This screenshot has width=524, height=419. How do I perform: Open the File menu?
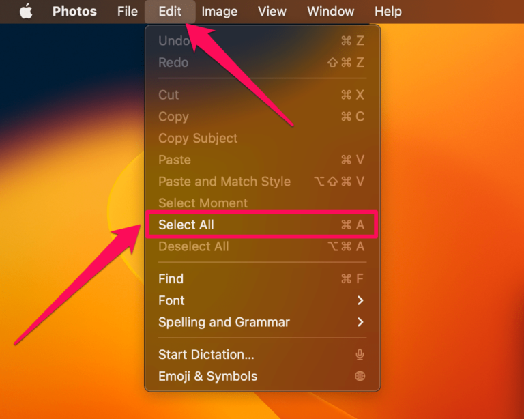[x=128, y=12]
